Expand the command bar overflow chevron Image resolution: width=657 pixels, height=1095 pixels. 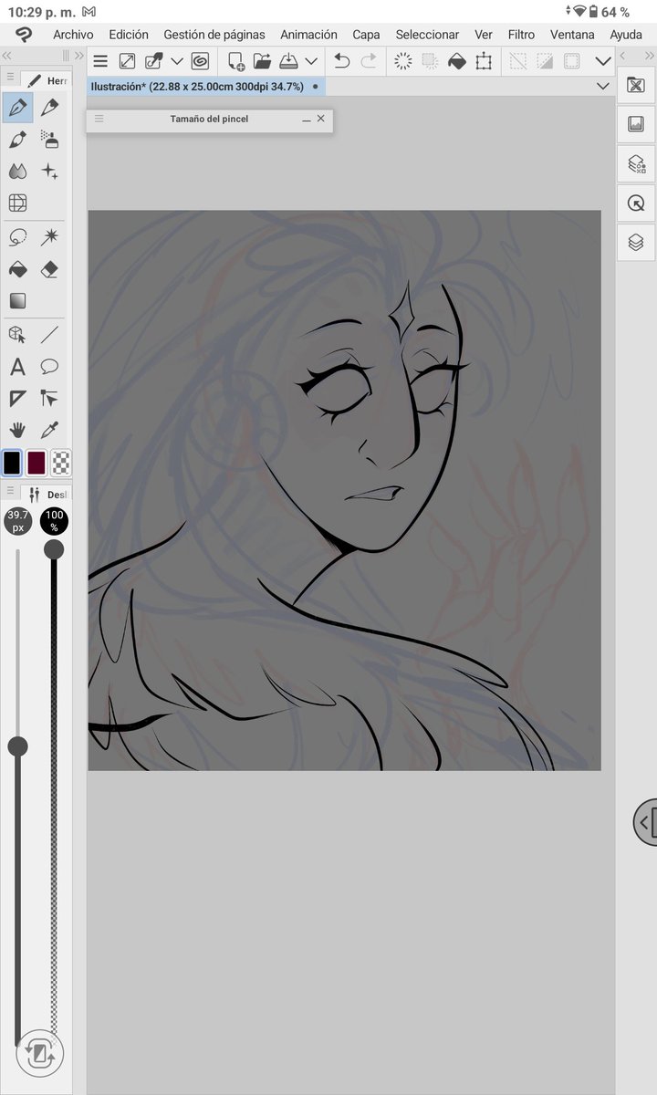coord(603,62)
